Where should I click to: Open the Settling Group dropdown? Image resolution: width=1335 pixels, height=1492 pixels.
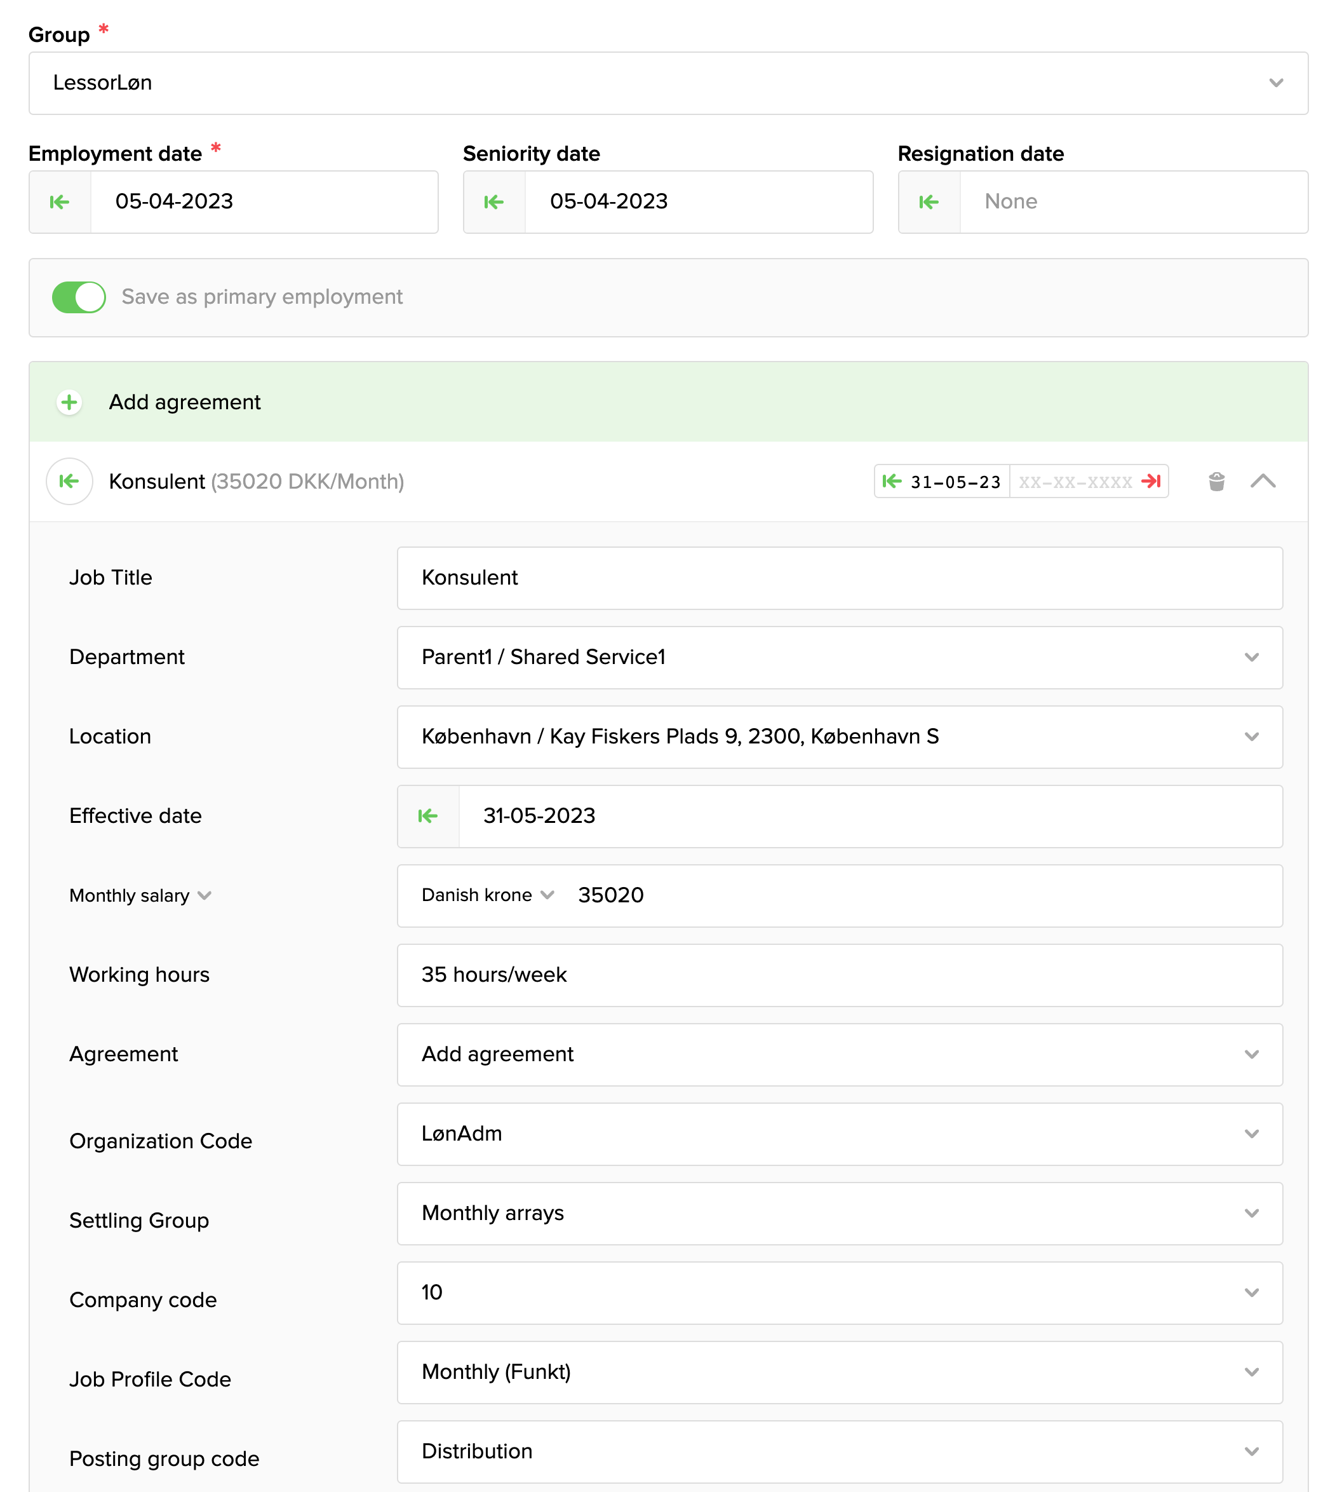[839, 1213]
